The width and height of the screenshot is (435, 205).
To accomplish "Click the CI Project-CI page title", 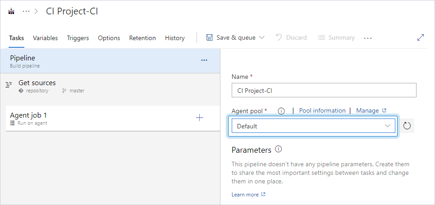I will pyautogui.click(x=72, y=12).
